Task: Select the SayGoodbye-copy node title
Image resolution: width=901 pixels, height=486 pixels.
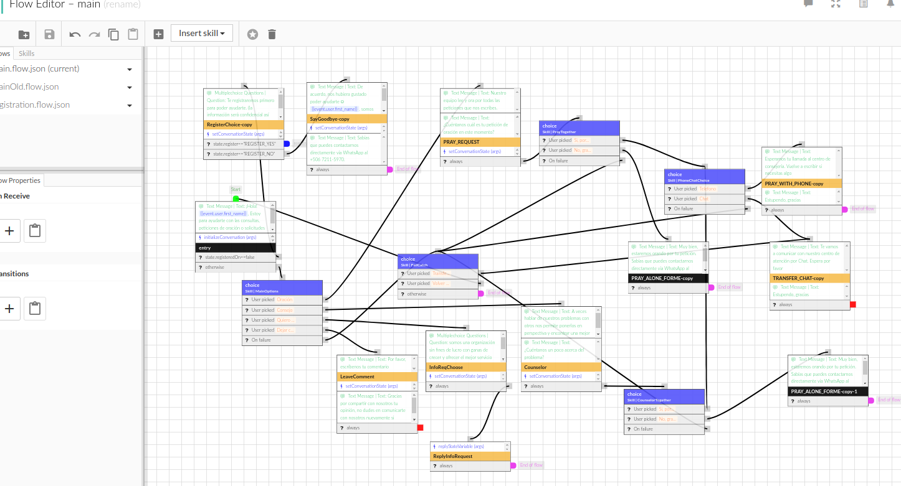Action: point(347,118)
